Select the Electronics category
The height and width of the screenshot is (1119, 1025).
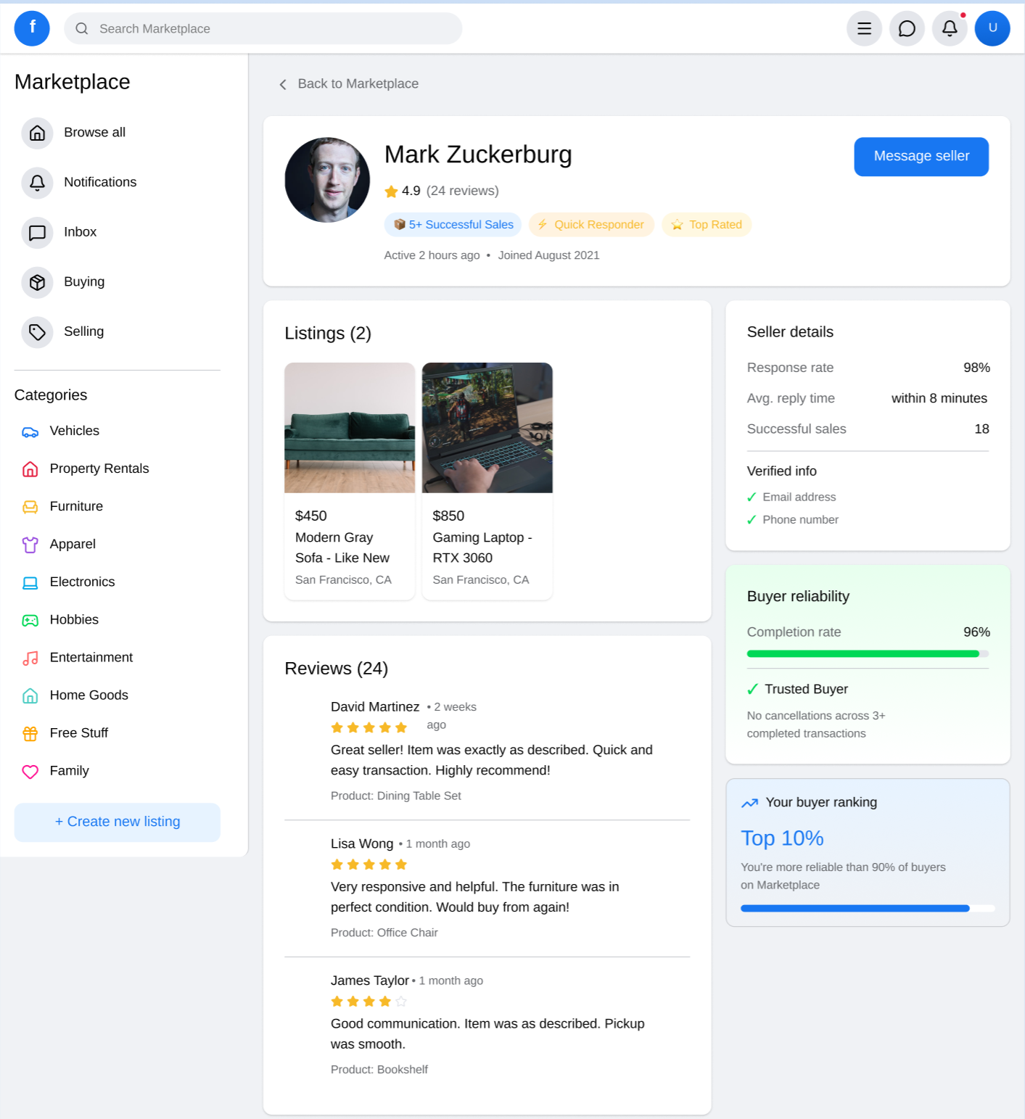[117, 582]
